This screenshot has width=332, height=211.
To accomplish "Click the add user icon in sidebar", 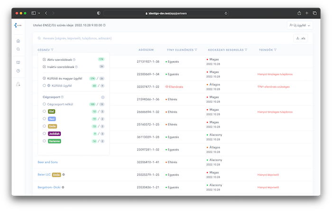I will pos(18,84).
